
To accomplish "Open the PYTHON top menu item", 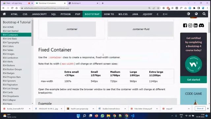I will 66,14.
